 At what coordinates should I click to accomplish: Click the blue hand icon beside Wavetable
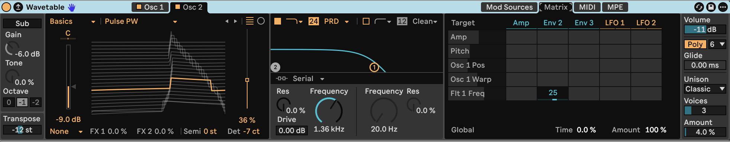pyautogui.click(x=71, y=7)
